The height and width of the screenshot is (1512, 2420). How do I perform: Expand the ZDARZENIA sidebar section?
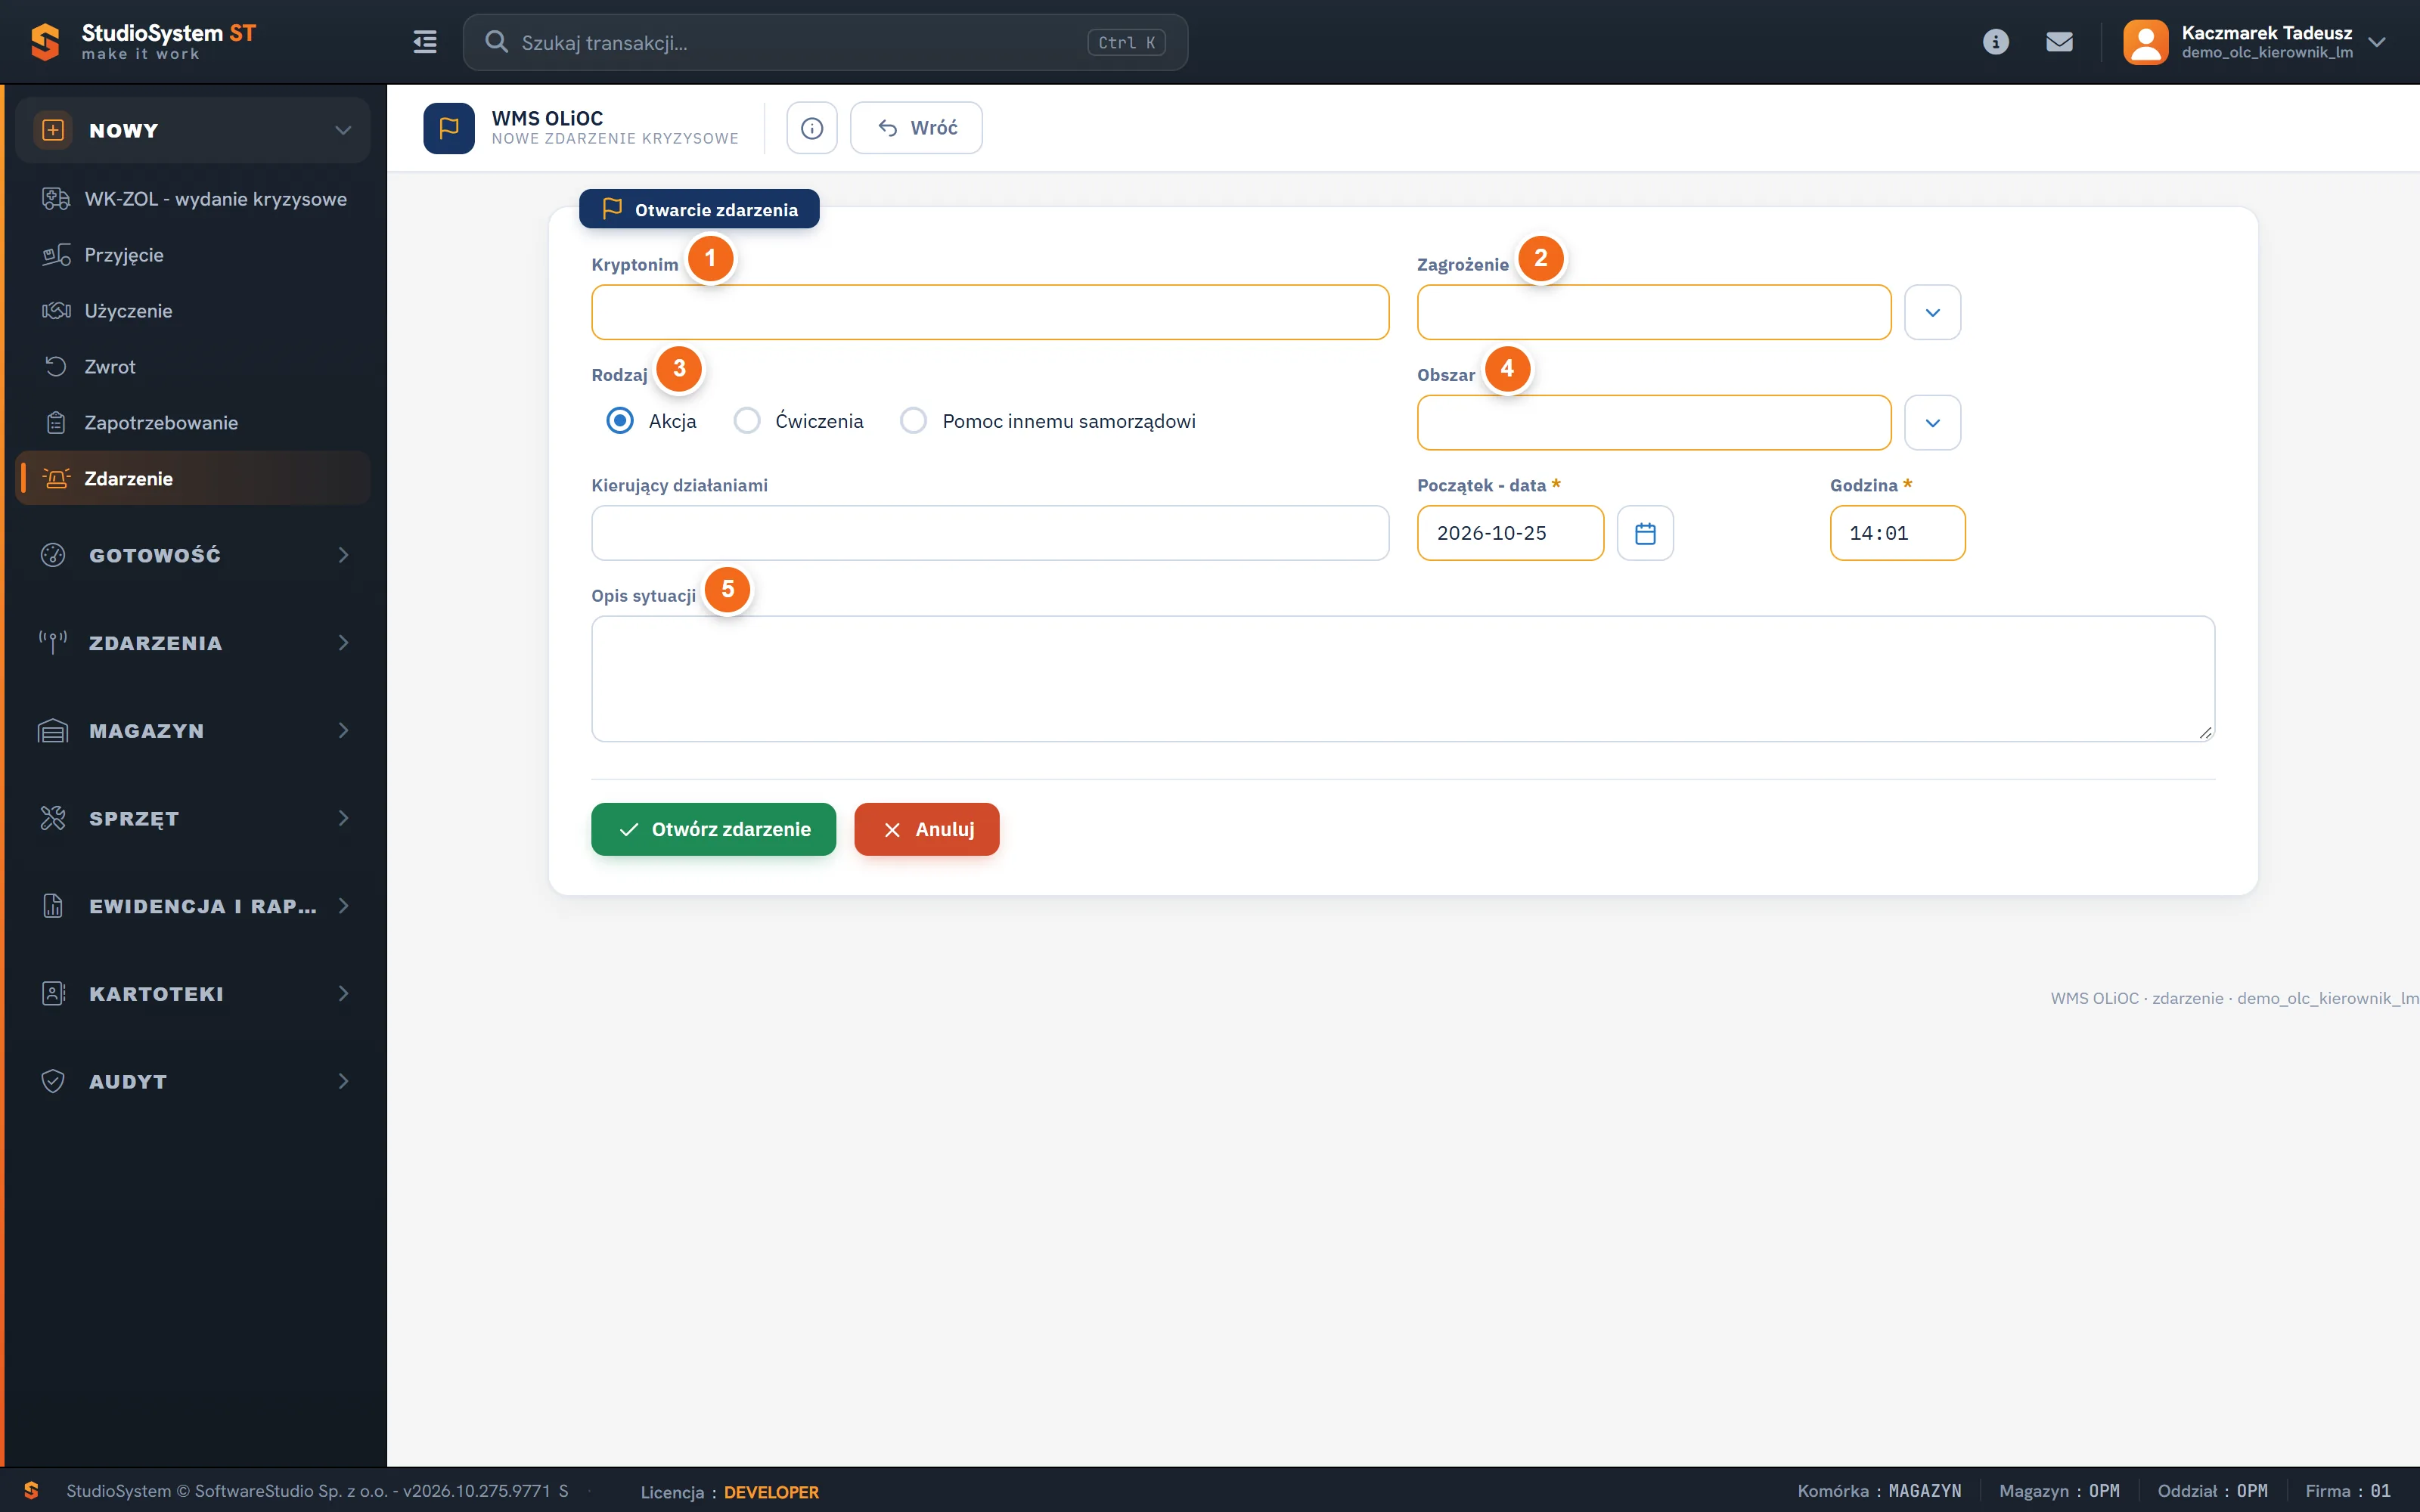[193, 642]
